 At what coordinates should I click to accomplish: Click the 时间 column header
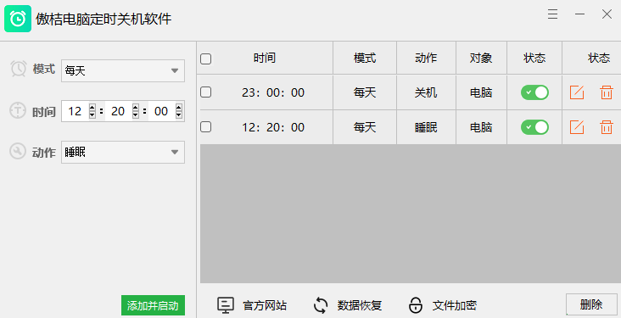point(265,59)
